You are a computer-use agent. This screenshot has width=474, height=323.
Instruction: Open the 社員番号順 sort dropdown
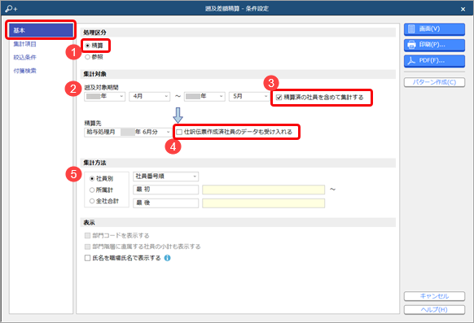pyautogui.click(x=165, y=177)
